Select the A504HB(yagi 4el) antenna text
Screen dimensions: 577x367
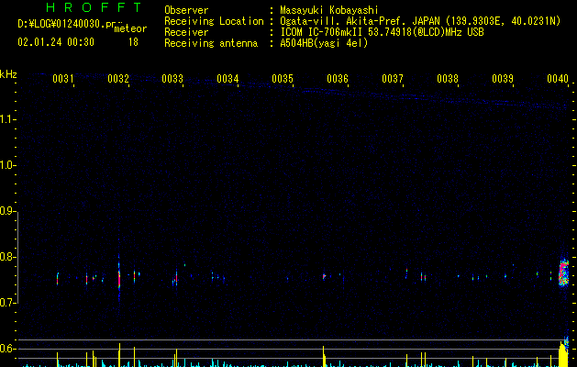(x=324, y=43)
